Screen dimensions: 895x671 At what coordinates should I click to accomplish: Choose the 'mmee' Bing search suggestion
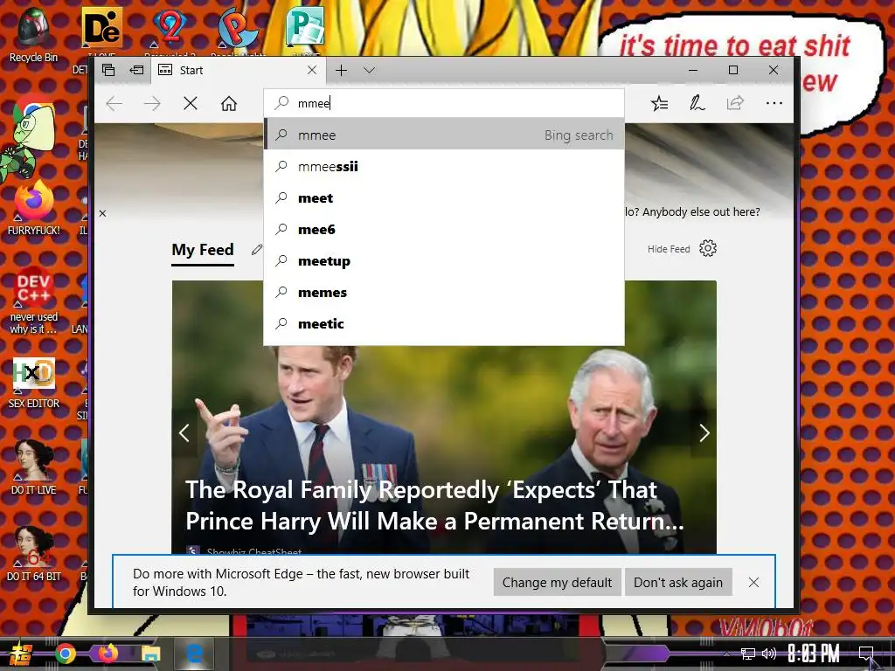coord(444,135)
